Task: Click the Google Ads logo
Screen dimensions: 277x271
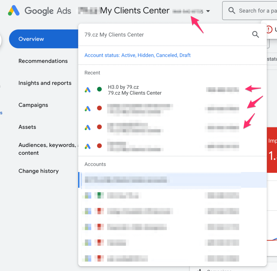Action: point(14,11)
